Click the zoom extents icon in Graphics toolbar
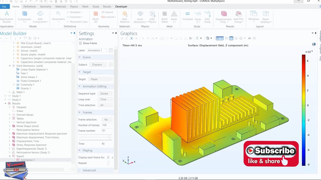Image resolution: width=321 pixels, height=180 pixels. point(161,38)
